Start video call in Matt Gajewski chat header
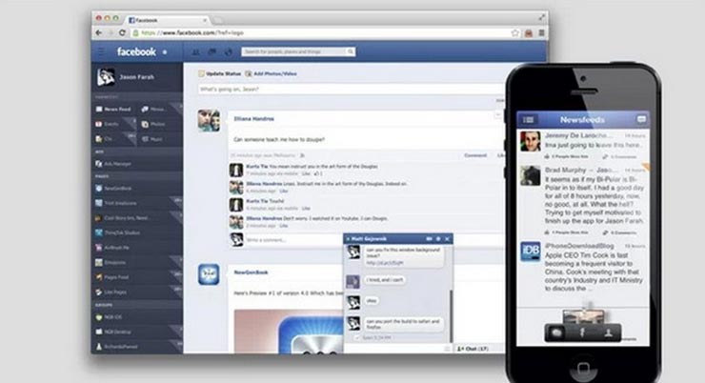The image size is (705, 383). tap(429, 239)
